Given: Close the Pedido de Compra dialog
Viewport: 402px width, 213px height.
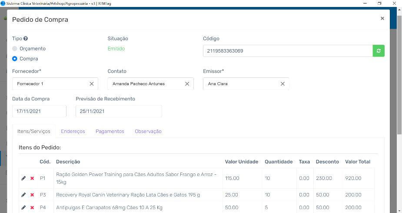Looking at the screenshot, I should (382, 18).
